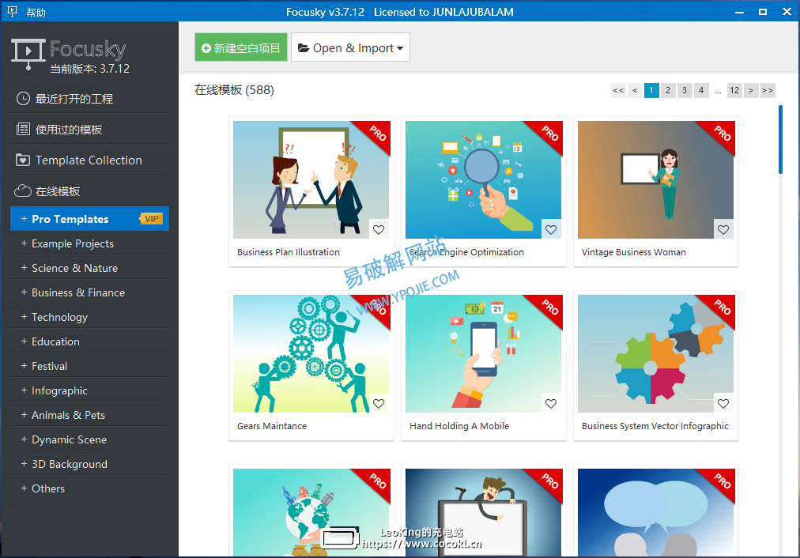
Task: Favorite the Hand Holding A Mobile template
Action: (x=551, y=403)
